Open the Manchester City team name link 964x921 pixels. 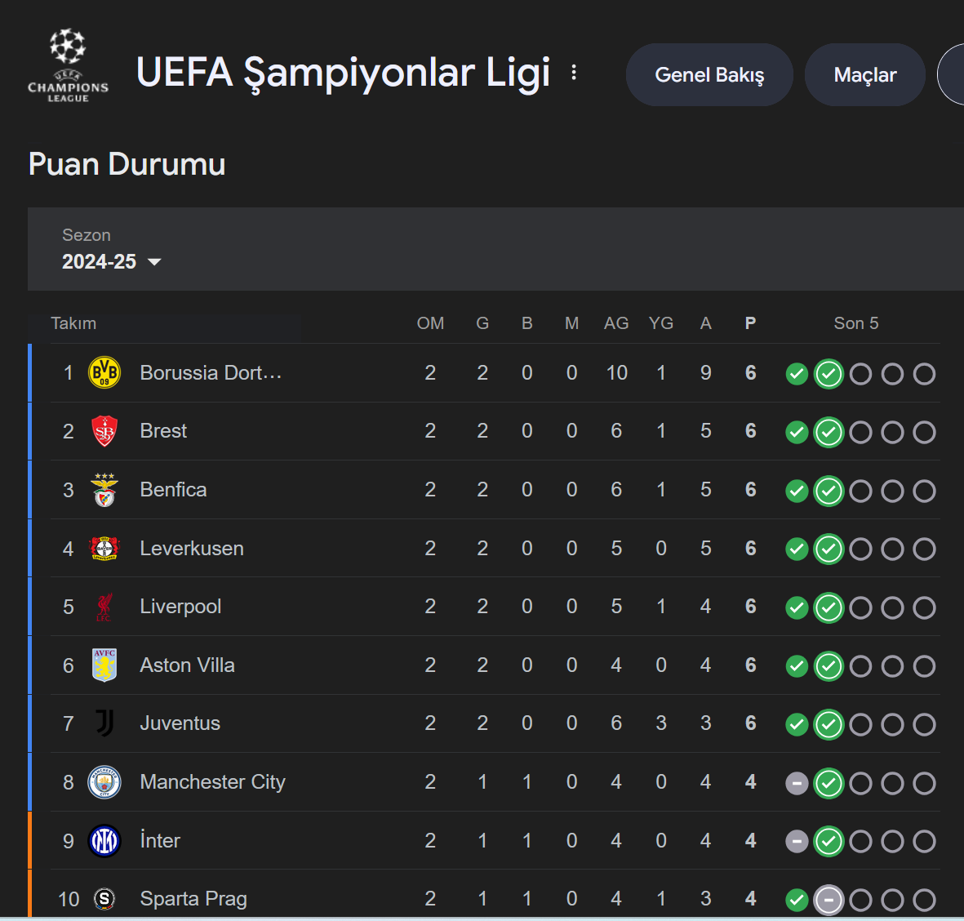click(212, 782)
